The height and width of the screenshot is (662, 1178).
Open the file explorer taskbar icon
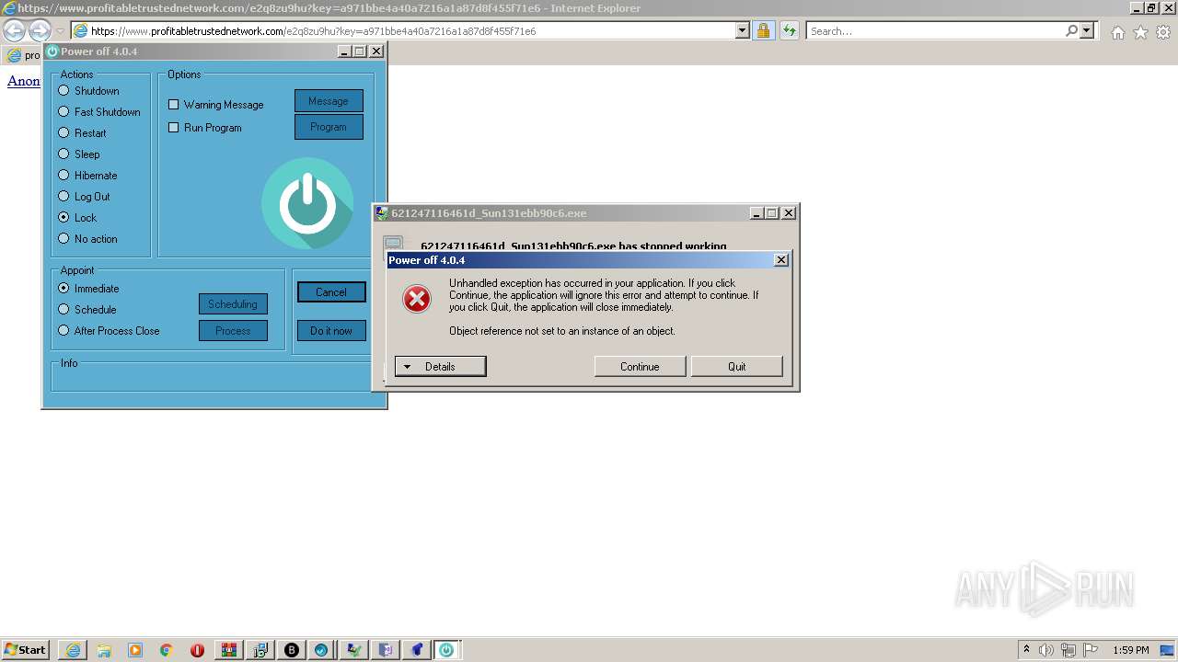click(x=104, y=650)
